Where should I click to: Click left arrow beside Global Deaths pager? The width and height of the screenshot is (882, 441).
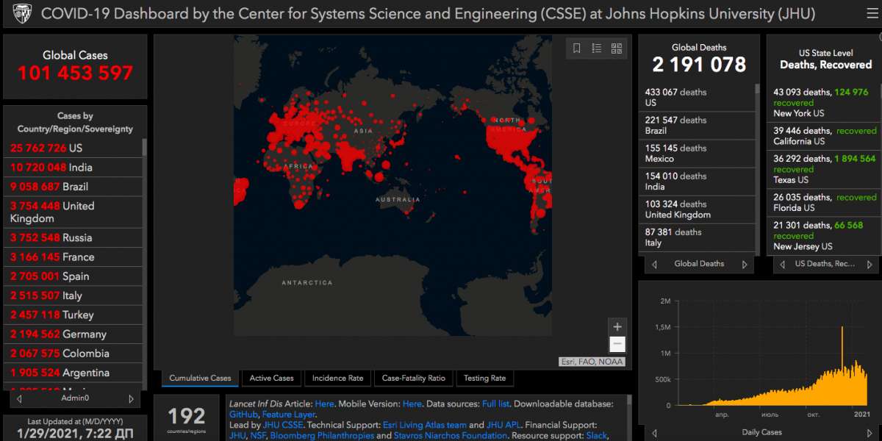click(x=653, y=264)
